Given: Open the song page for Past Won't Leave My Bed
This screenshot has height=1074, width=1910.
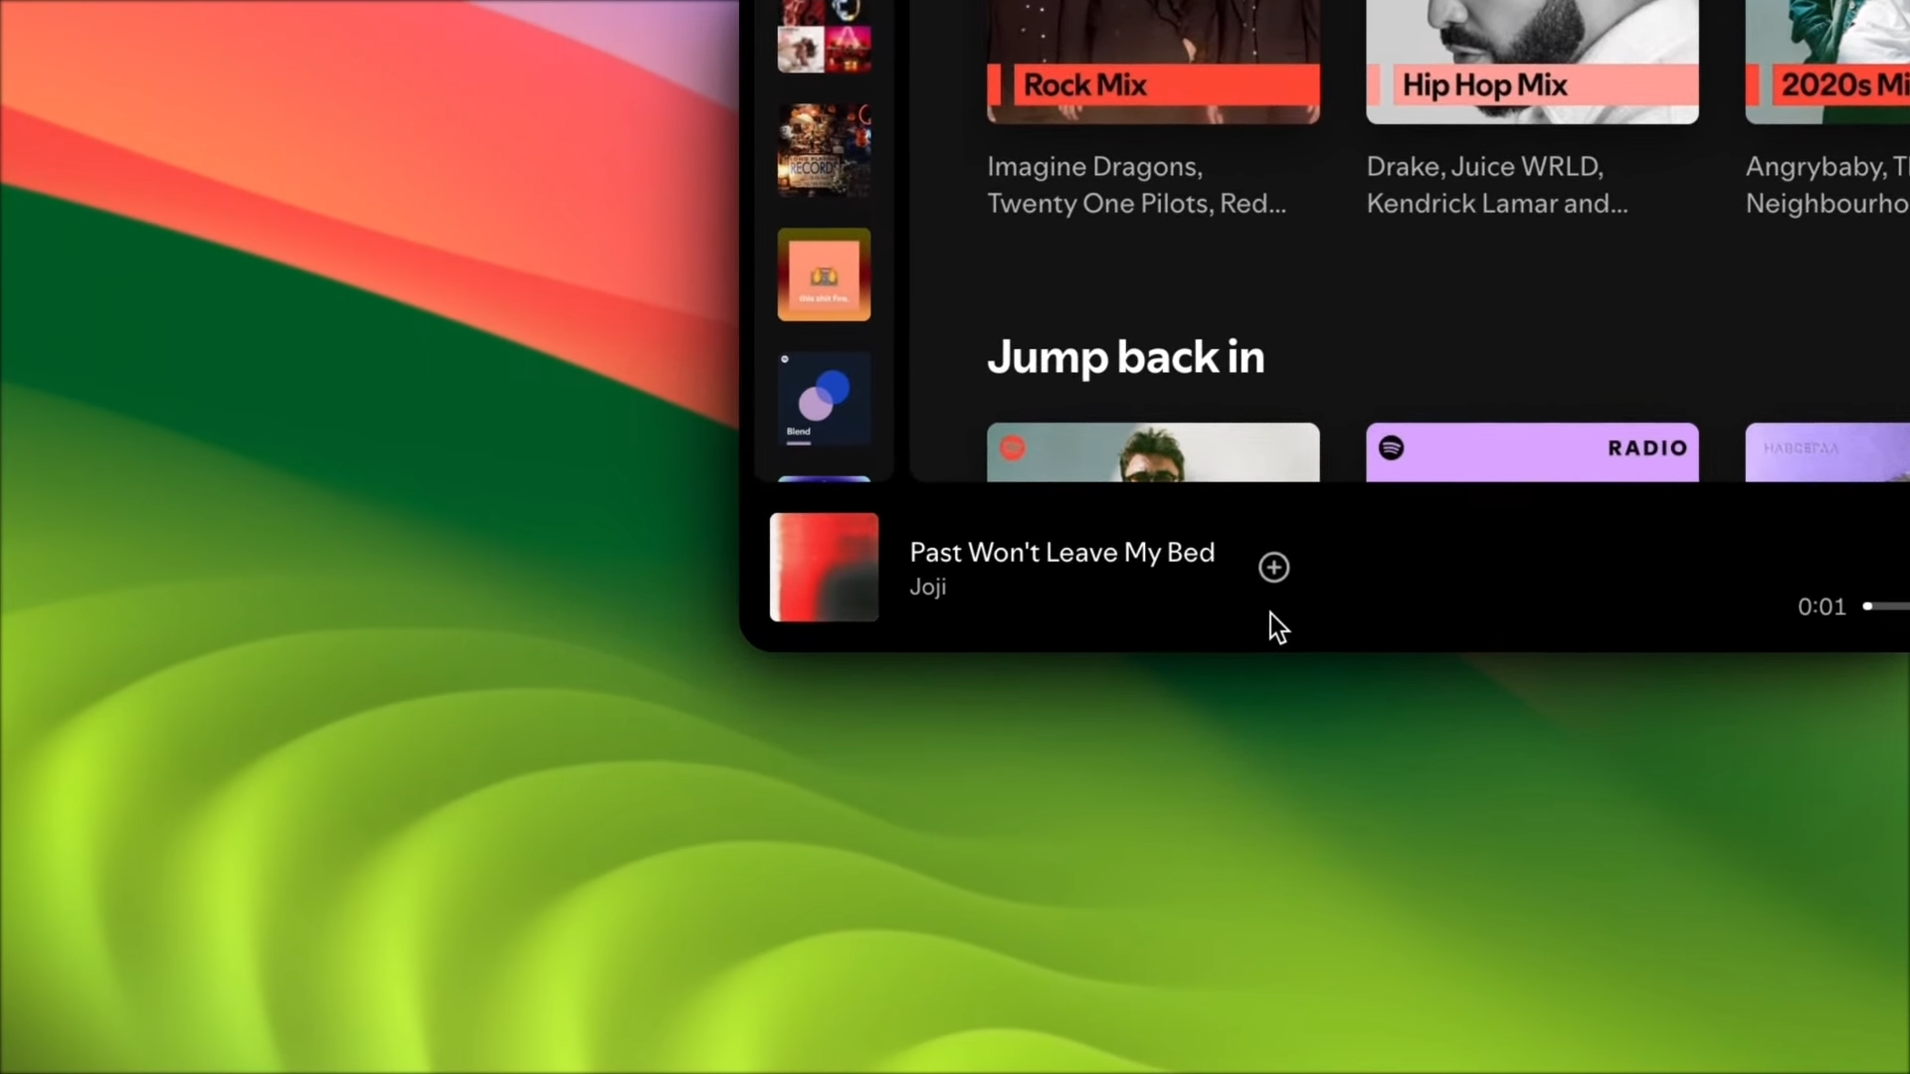Looking at the screenshot, I should (1061, 553).
